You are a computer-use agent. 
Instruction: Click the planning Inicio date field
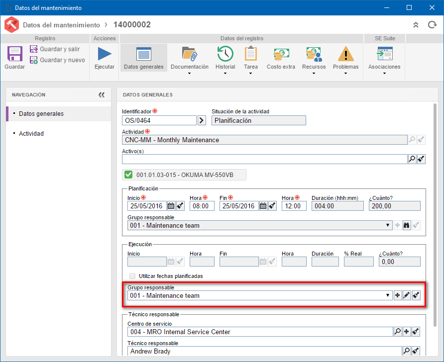click(147, 206)
